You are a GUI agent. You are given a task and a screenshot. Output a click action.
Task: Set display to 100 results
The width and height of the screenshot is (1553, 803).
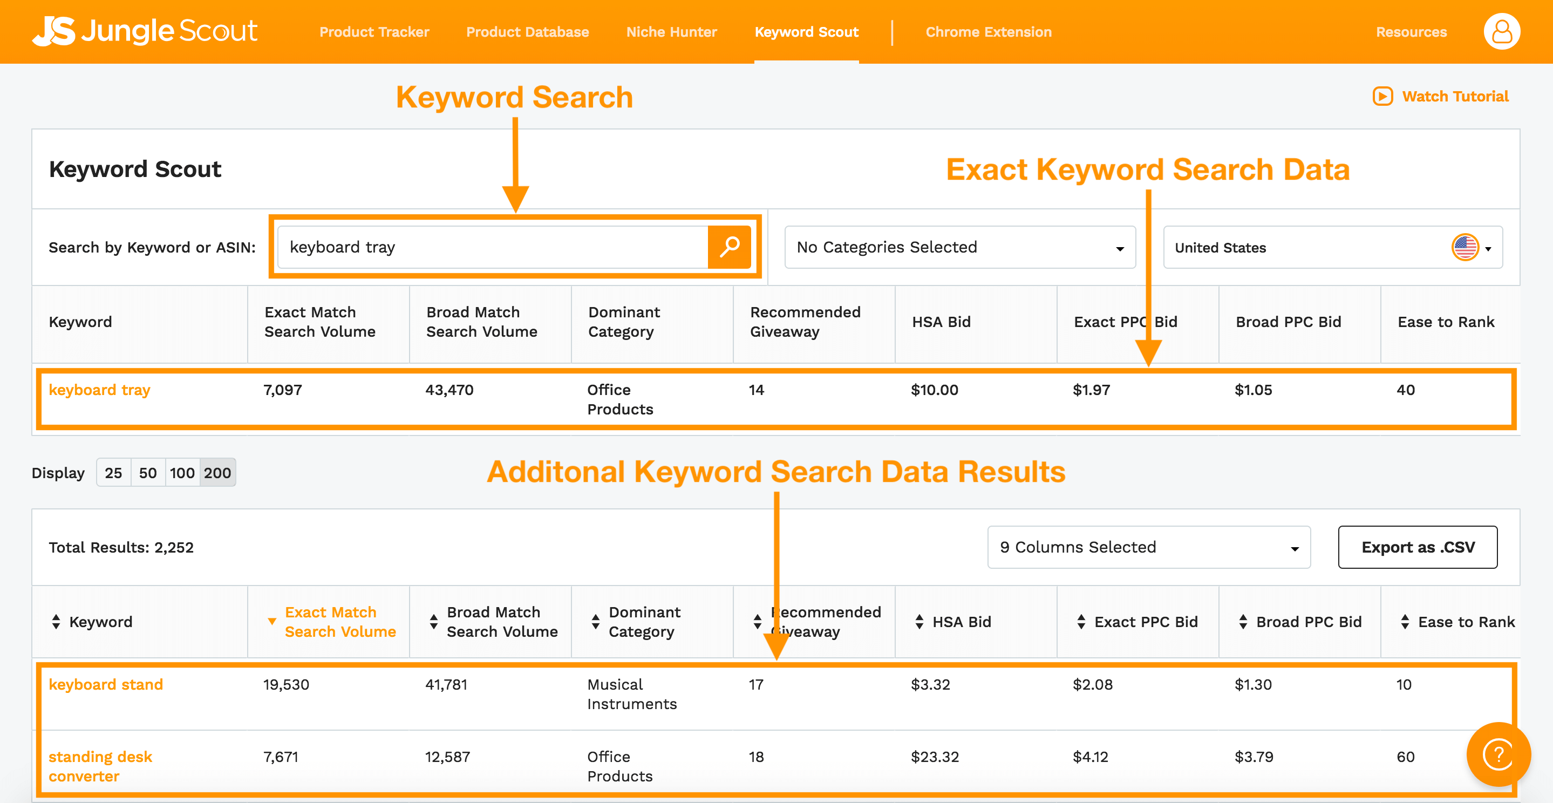182,473
